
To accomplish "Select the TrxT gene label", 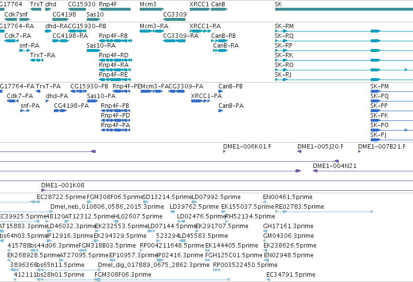I will [x=36, y=4].
